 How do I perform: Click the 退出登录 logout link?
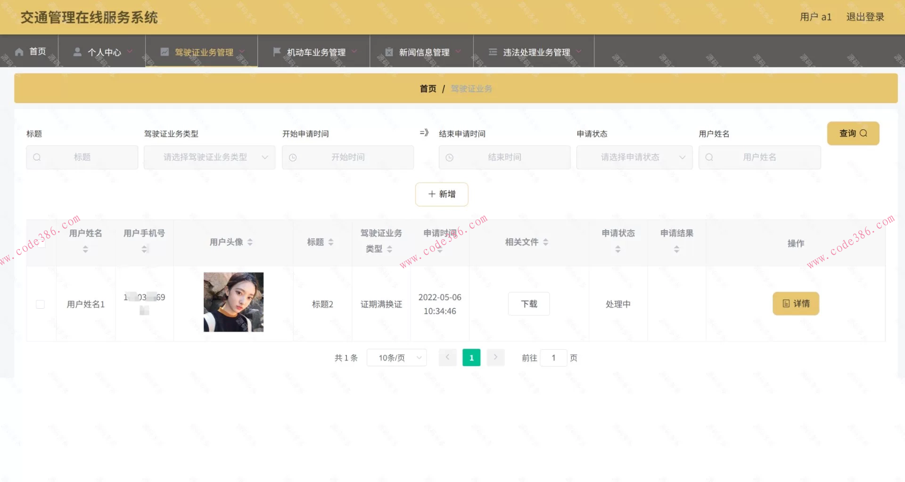[x=865, y=17]
